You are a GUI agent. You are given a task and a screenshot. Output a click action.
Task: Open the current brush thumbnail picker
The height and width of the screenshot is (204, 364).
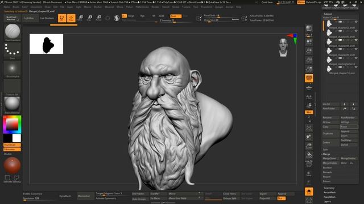click(13, 32)
